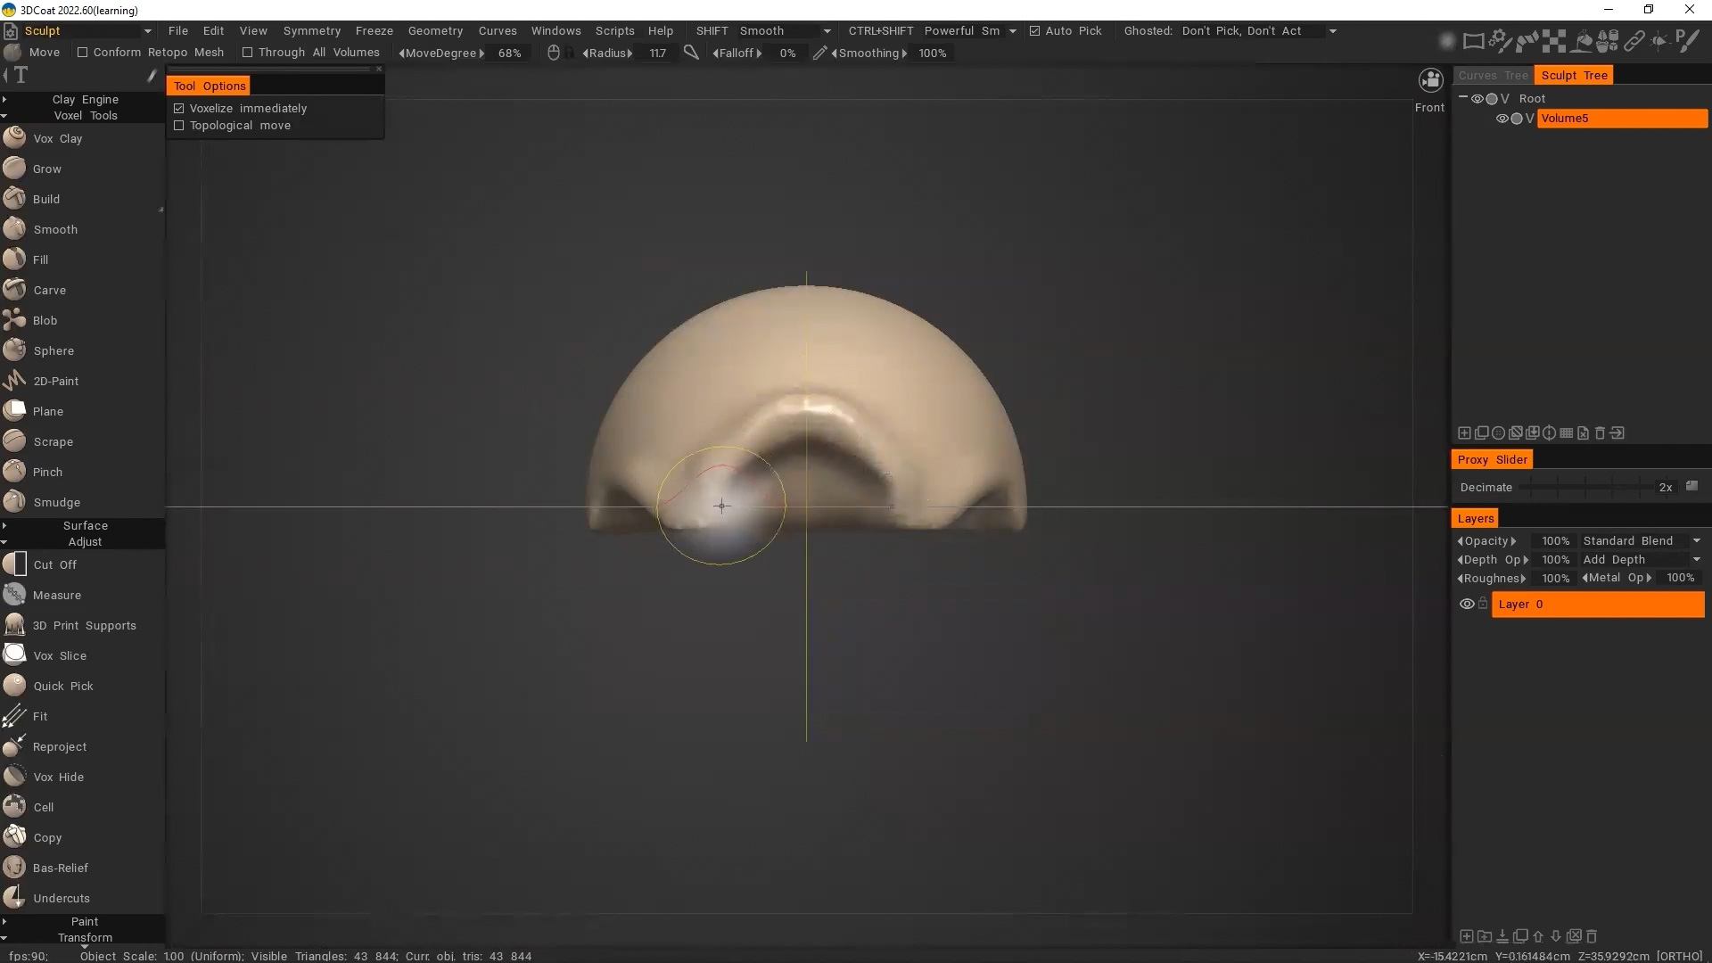Select the 2D-Paint tool
Image resolution: width=1712 pixels, height=963 pixels.
[x=55, y=381]
